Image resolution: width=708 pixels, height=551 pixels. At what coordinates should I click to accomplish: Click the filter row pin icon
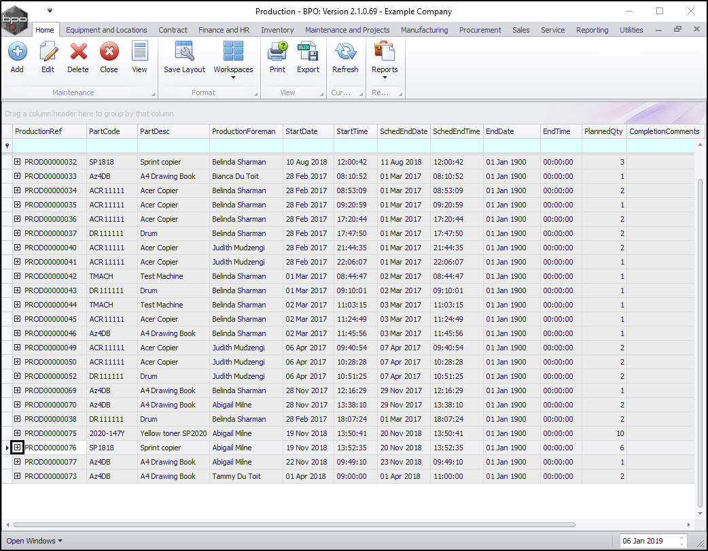click(x=7, y=146)
